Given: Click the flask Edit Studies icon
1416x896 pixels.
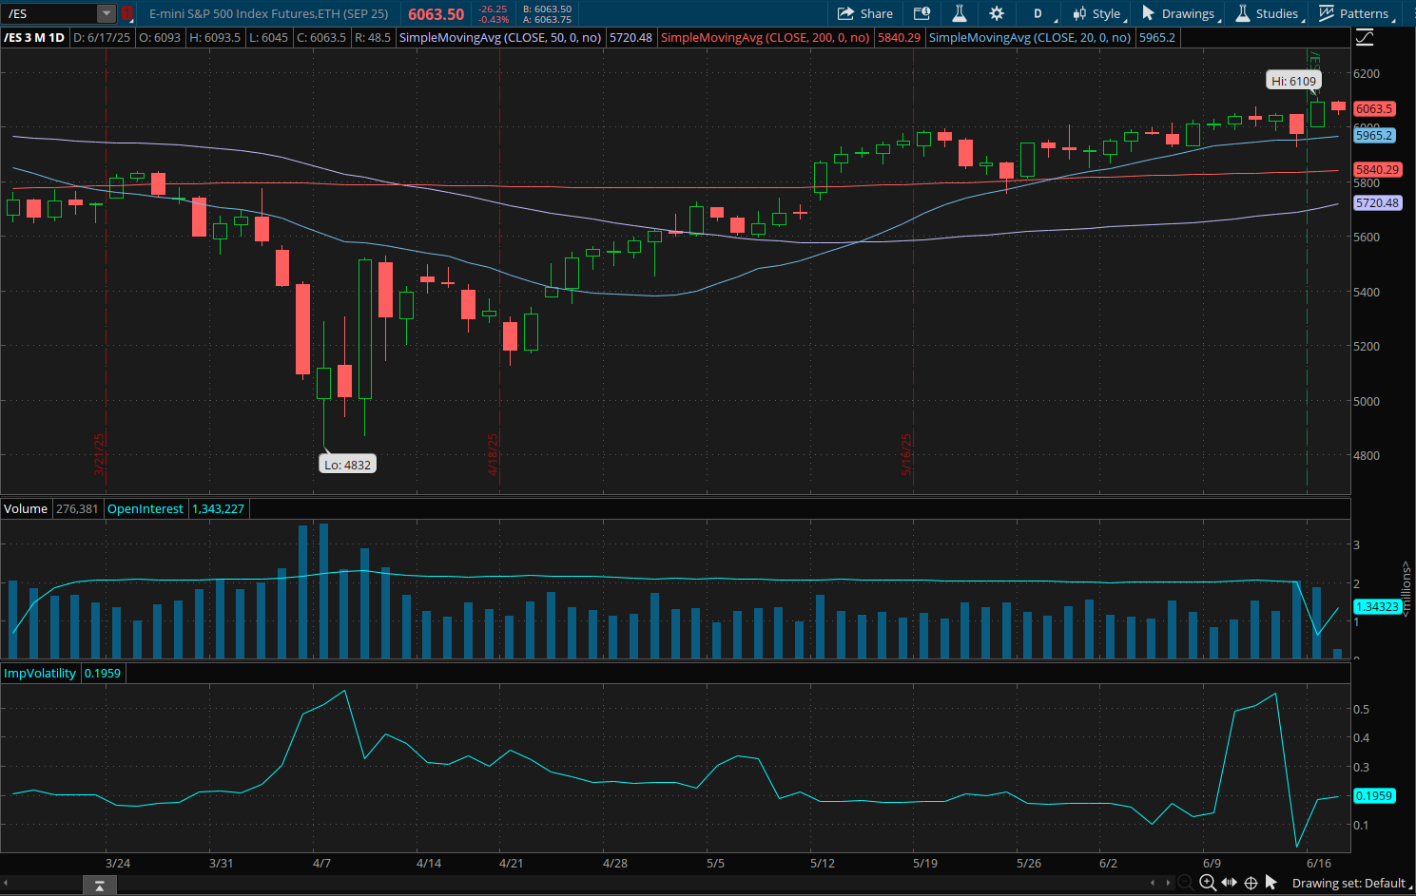Looking at the screenshot, I should (x=959, y=13).
